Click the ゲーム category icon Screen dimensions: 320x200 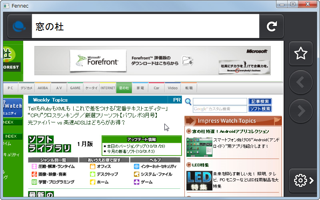coord(136,182)
